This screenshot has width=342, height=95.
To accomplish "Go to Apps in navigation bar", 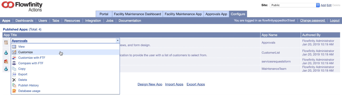I will tap(6, 21).
